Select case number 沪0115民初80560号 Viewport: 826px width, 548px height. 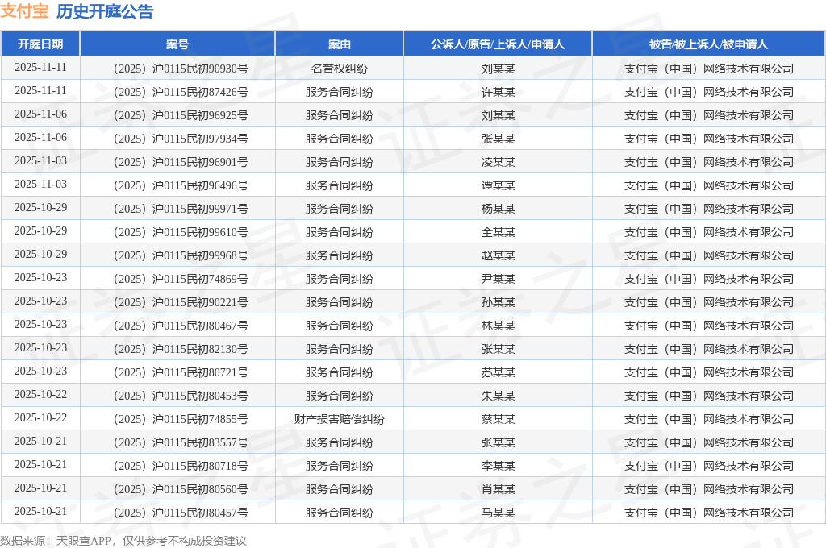click(181, 489)
